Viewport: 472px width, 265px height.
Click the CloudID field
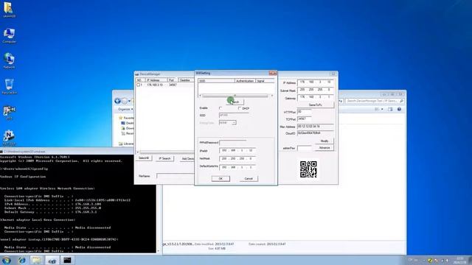(x=316, y=133)
